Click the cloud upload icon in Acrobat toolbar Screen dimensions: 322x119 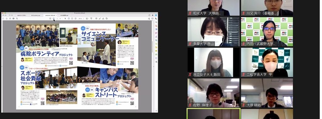[x=10, y=18]
